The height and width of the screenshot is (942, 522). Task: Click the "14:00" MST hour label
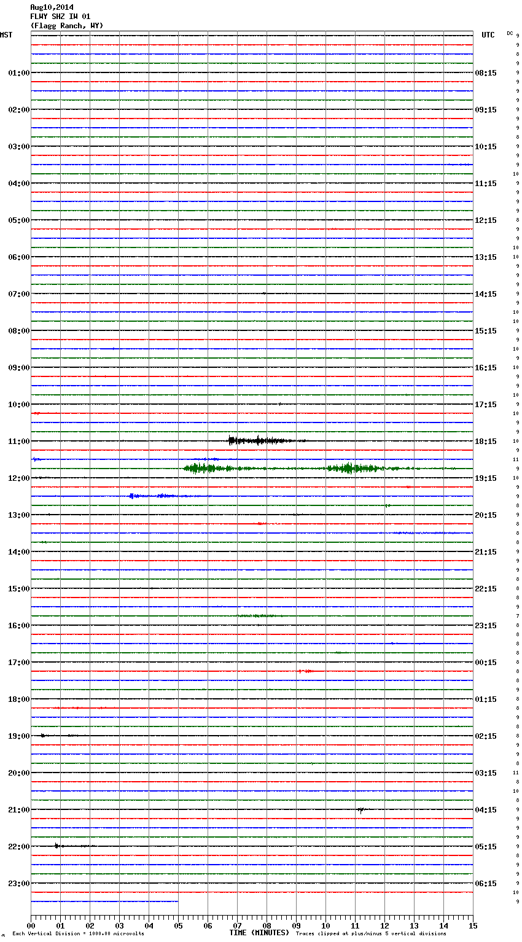[19, 552]
